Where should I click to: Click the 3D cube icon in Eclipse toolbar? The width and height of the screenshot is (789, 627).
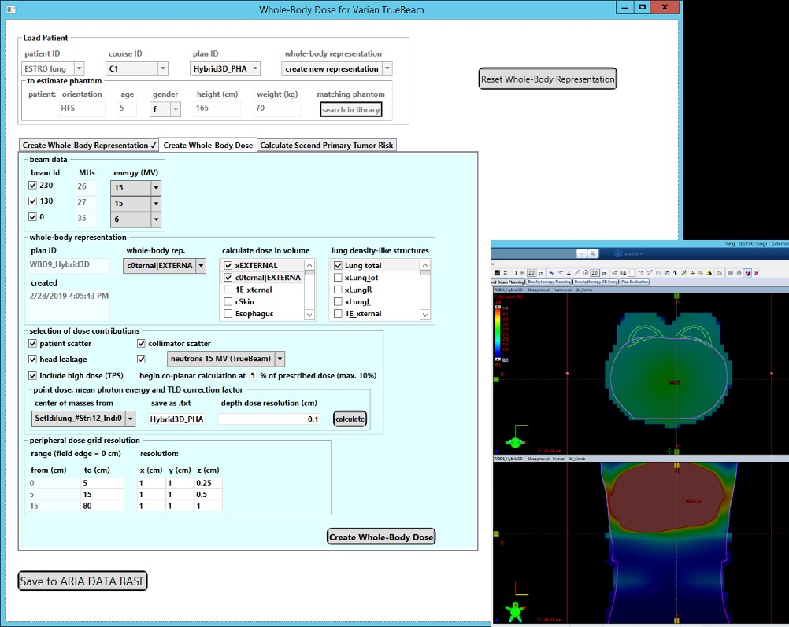[x=746, y=273]
